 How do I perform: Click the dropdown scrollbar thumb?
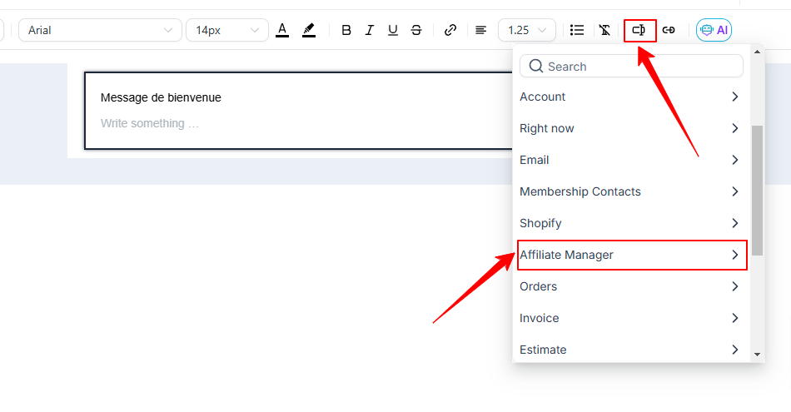(x=757, y=190)
